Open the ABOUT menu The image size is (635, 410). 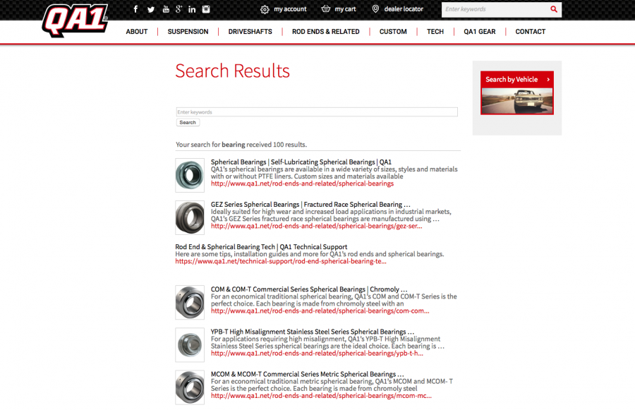click(x=137, y=32)
